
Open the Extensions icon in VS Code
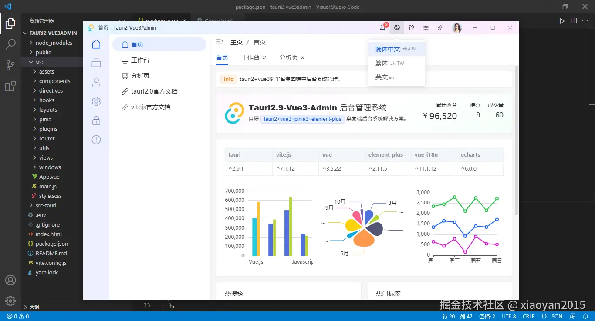(x=10, y=86)
